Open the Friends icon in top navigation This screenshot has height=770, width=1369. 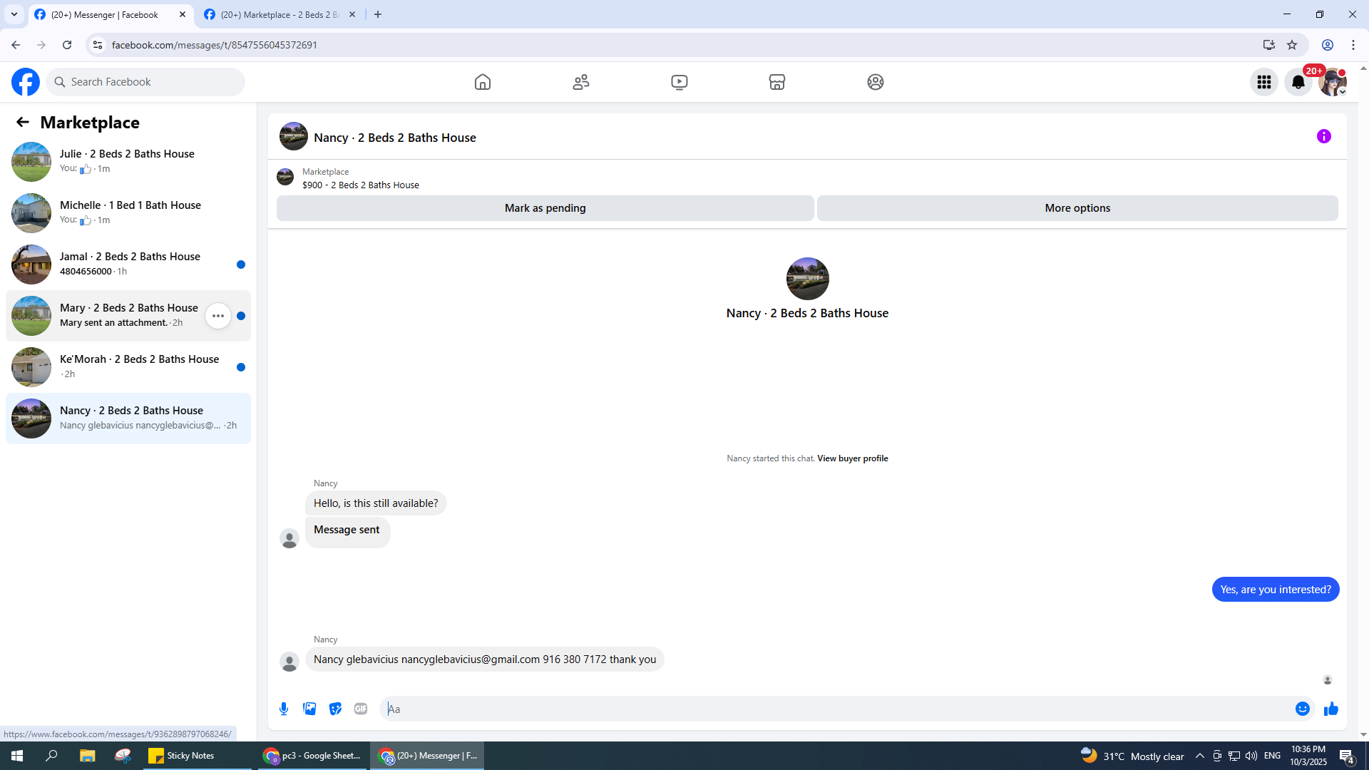[581, 82]
